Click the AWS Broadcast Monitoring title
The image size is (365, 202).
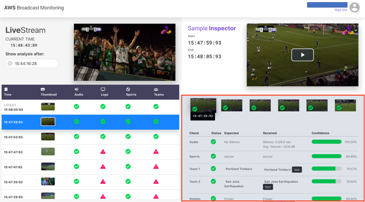tap(34, 8)
